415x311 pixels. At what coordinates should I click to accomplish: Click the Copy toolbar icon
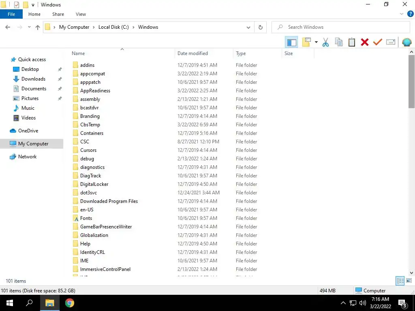tap(338, 42)
